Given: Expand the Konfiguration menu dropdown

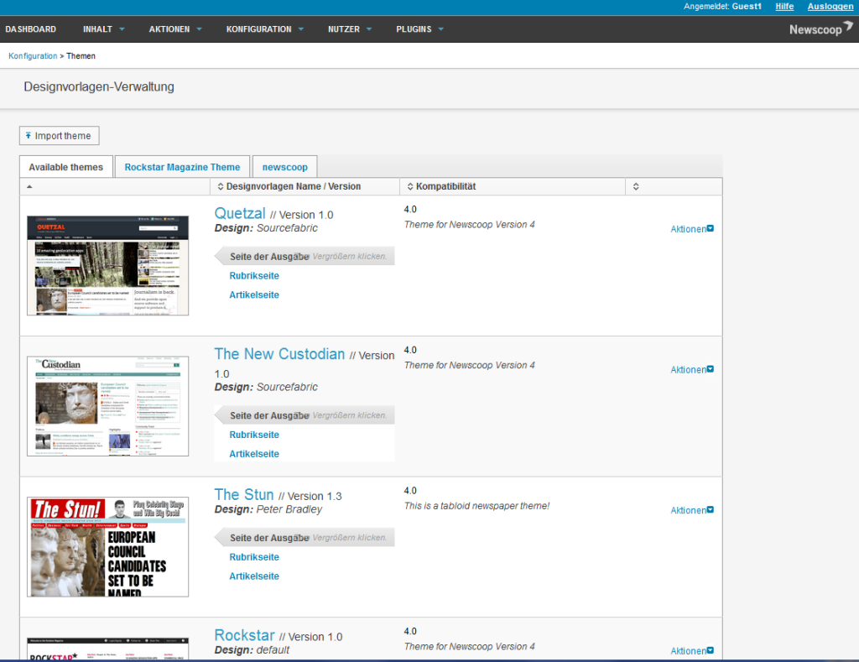Looking at the screenshot, I should click(x=264, y=29).
